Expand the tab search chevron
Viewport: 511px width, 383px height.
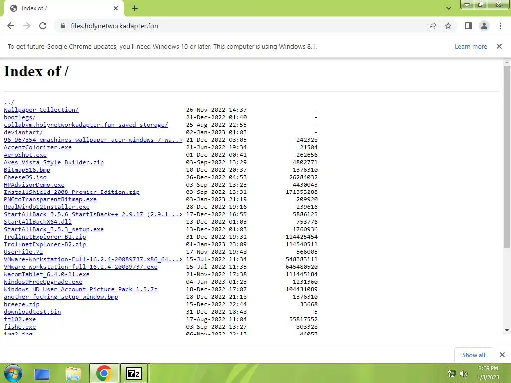click(449, 8)
